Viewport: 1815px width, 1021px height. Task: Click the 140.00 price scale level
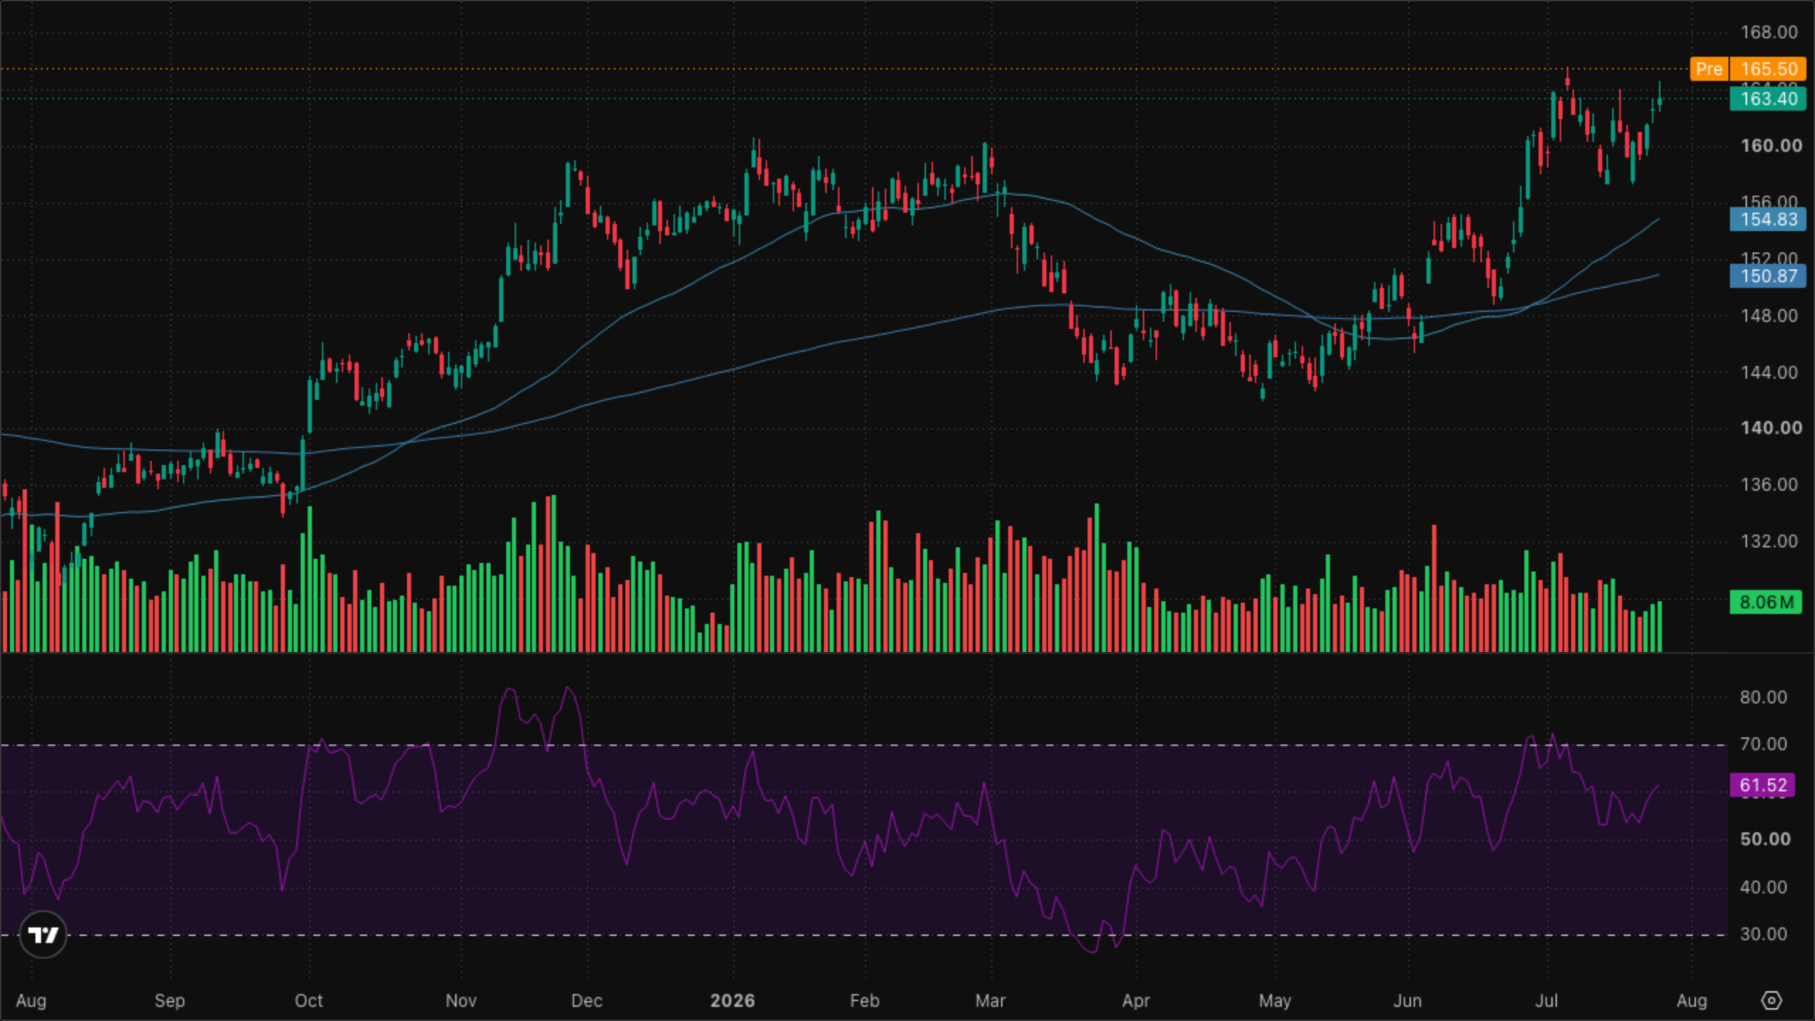click(x=1771, y=428)
